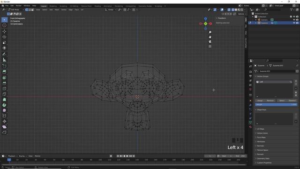The image size is (300, 169).
Task: Enable face select mode
Action: click(x=32, y=9)
